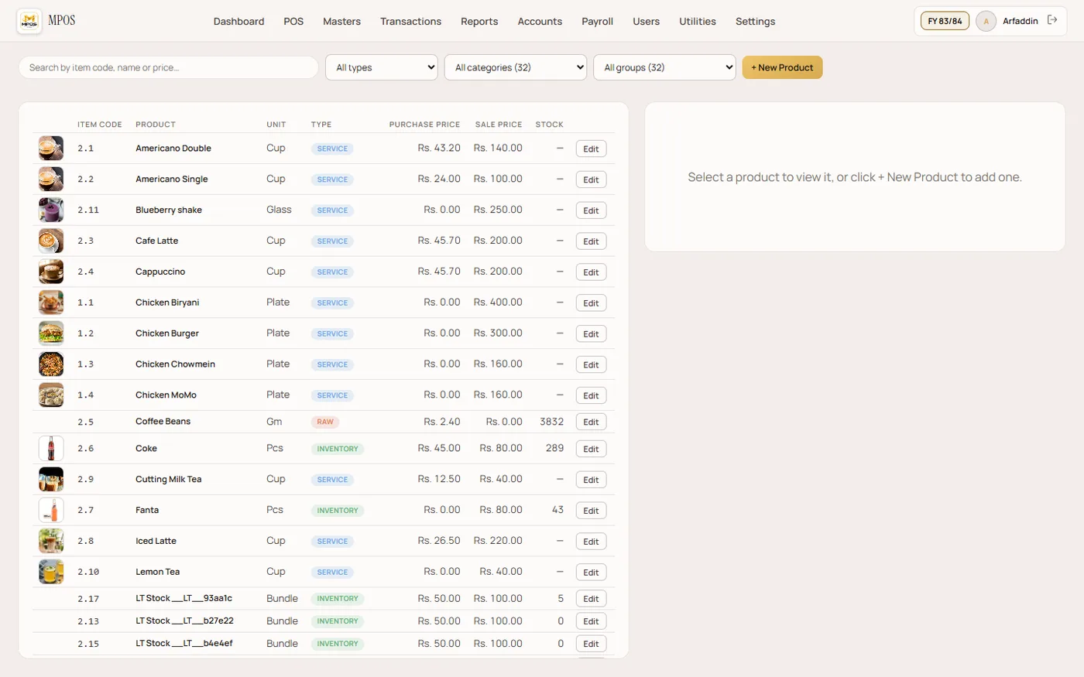This screenshot has height=677, width=1084.
Task: Open the All categories (32) dropdown
Action: click(516, 67)
